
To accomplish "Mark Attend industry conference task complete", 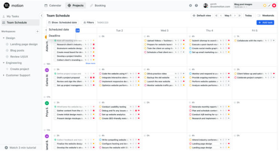I will pos(190,140).
